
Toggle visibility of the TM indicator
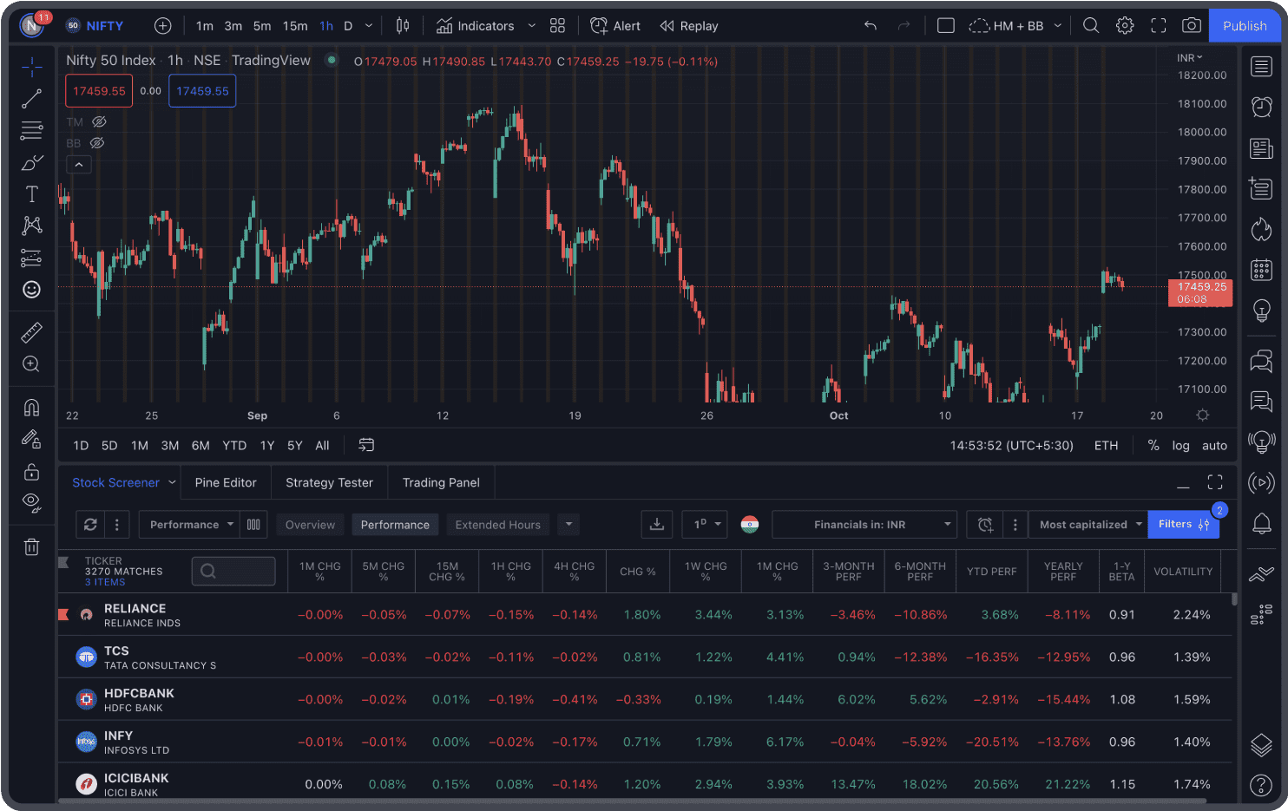click(x=99, y=122)
